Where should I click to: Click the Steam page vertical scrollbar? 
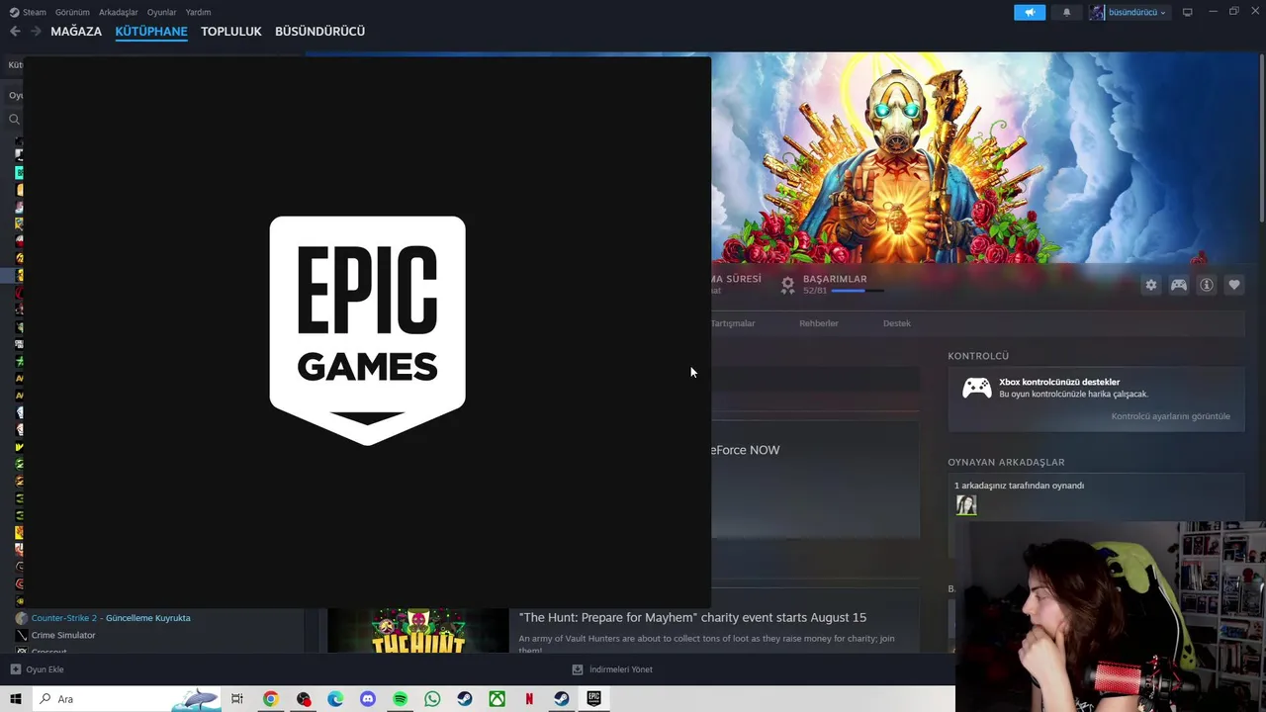click(1261, 138)
